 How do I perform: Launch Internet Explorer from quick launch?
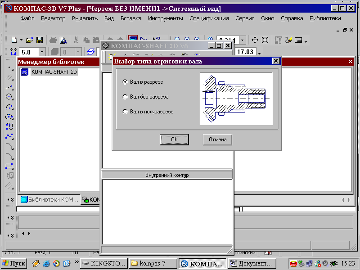click(46, 264)
